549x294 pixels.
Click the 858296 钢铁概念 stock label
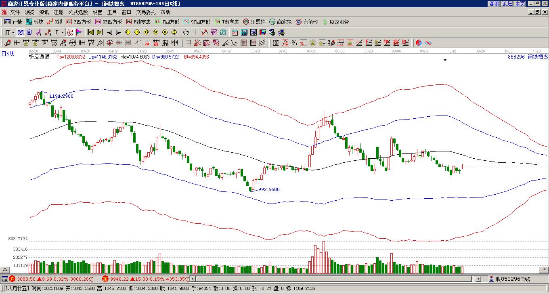coord(528,57)
